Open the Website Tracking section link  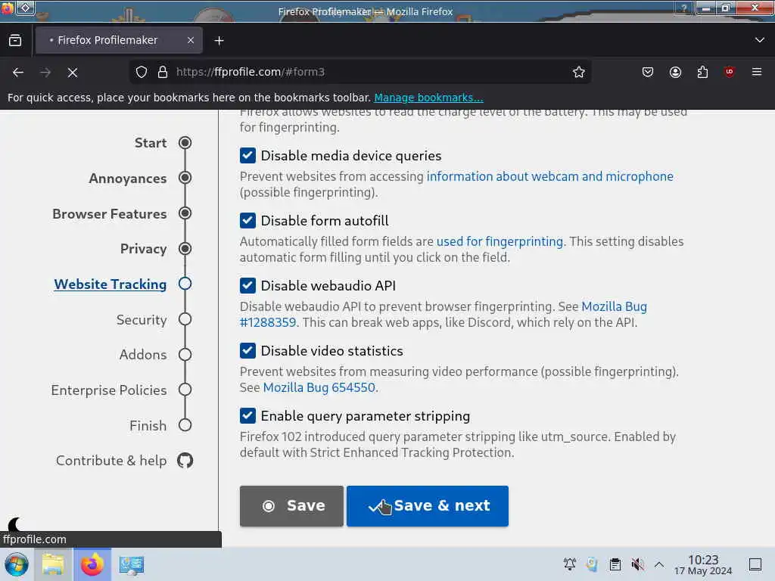tap(110, 284)
